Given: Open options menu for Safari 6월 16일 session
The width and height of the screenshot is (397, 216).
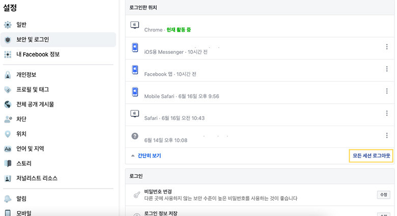Looking at the screenshot, I should click(387, 113).
